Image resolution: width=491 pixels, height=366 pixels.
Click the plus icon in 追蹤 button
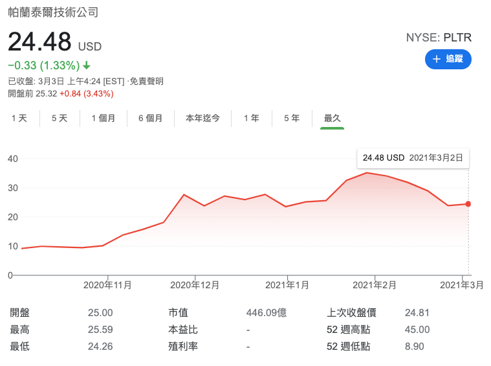436,59
